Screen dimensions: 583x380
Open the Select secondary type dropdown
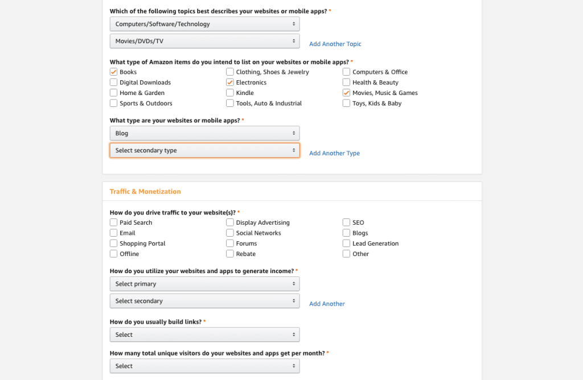[x=204, y=150]
